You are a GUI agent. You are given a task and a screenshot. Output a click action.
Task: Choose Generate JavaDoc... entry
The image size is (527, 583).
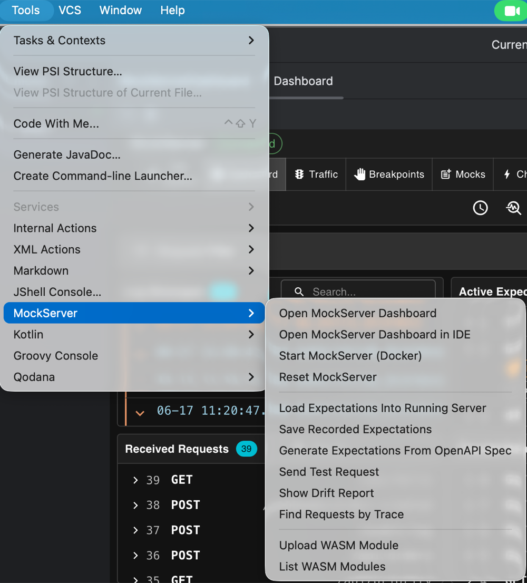point(134,154)
